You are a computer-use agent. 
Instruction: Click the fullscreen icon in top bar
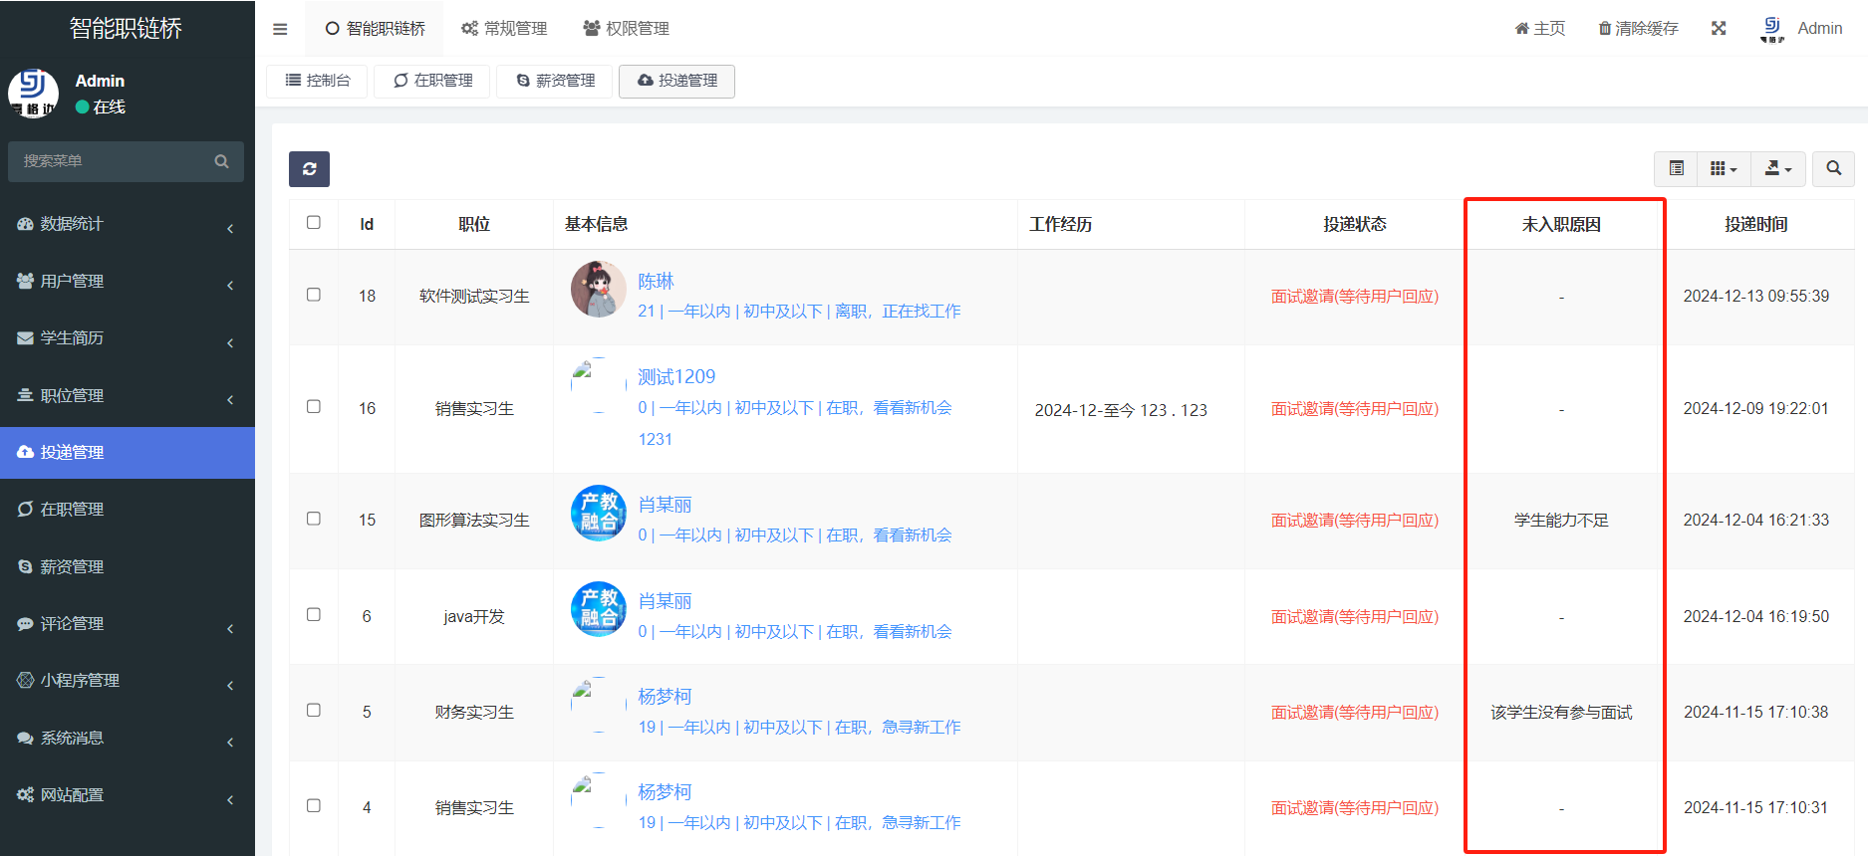(1719, 29)
